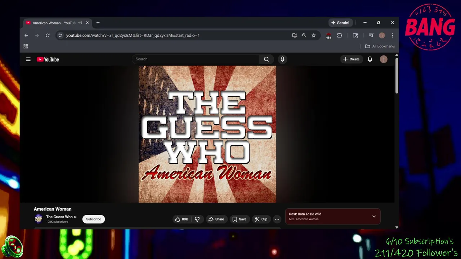The image size is (461, 259).
Task: Open YouTube notifications bell
Action: click(x=370, y=59)
